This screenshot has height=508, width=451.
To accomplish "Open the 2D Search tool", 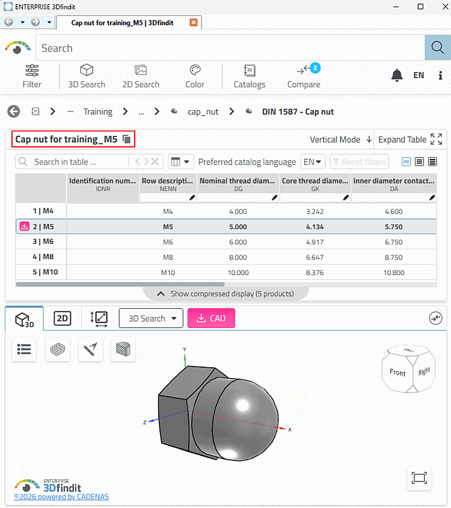I will [141, 76].
